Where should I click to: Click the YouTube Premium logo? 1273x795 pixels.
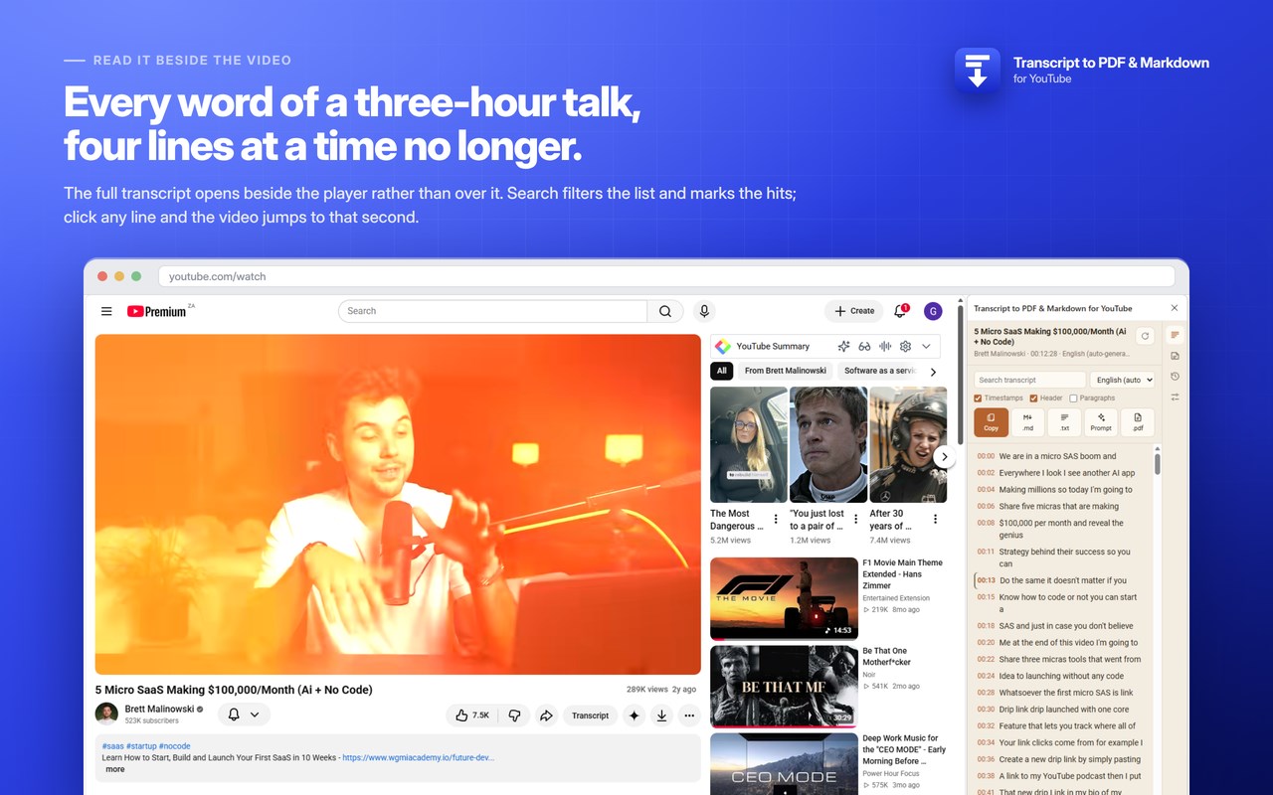click(x=156, y=311)
